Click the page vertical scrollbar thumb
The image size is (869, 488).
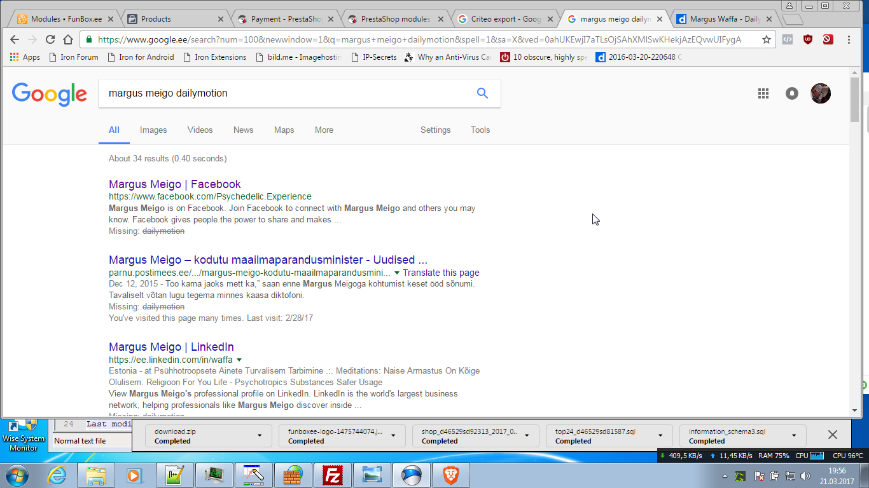click(x=854, y=99)
